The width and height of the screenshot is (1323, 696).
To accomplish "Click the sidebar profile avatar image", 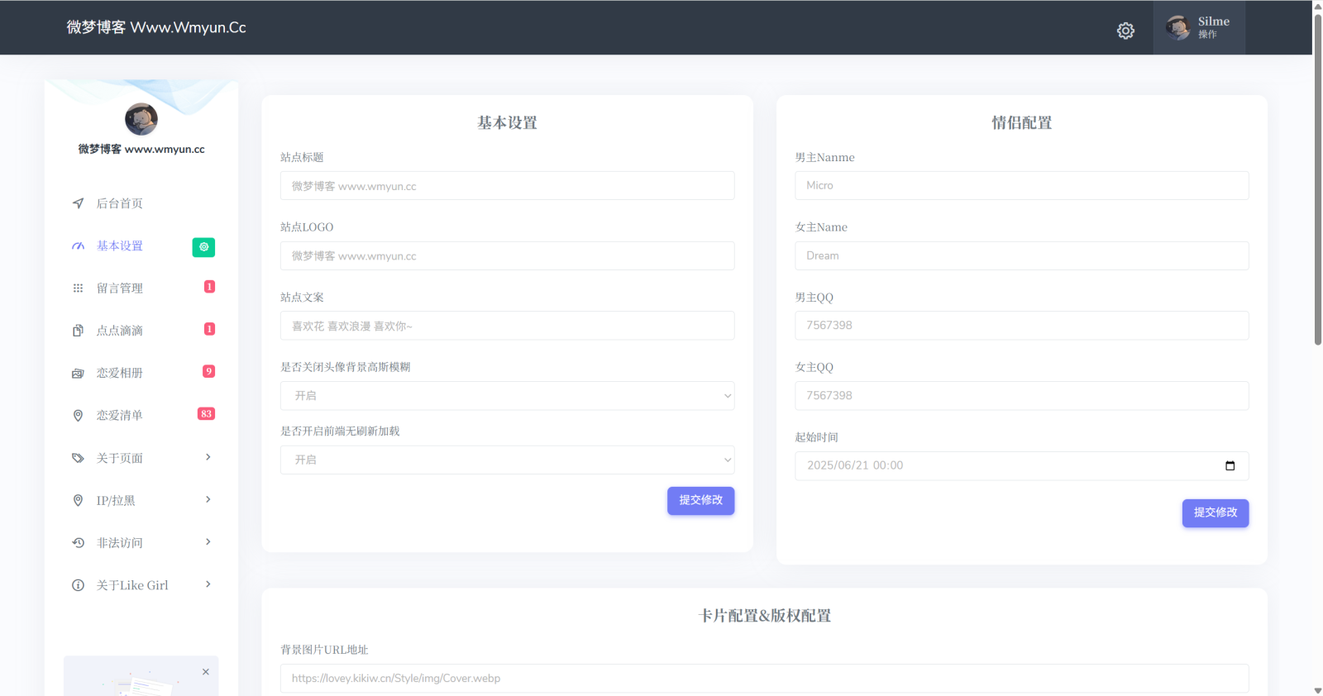I will pos(141,119).
